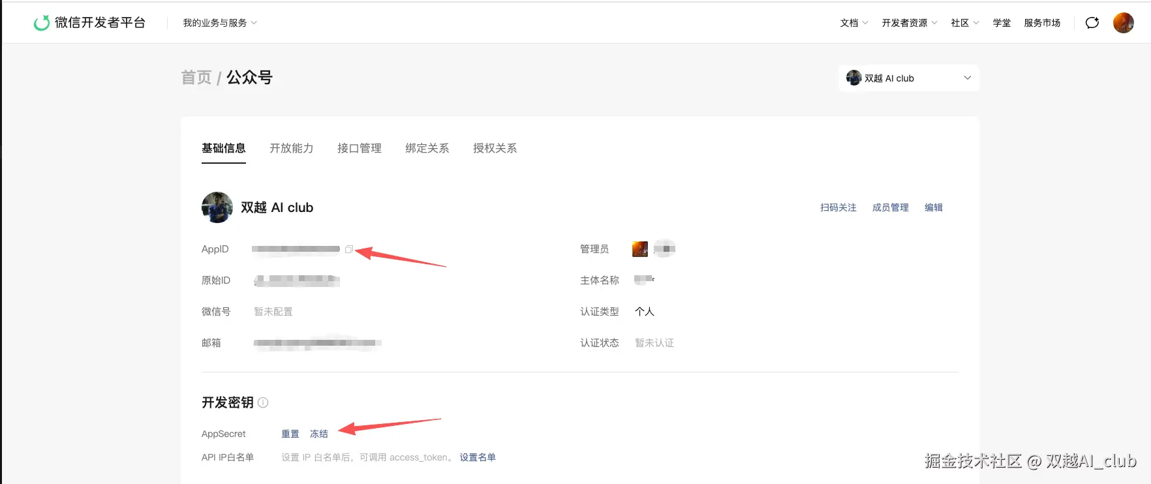1151x484 pixels.
Task: Switch to the 授权关系 tab
Action: 495,149
